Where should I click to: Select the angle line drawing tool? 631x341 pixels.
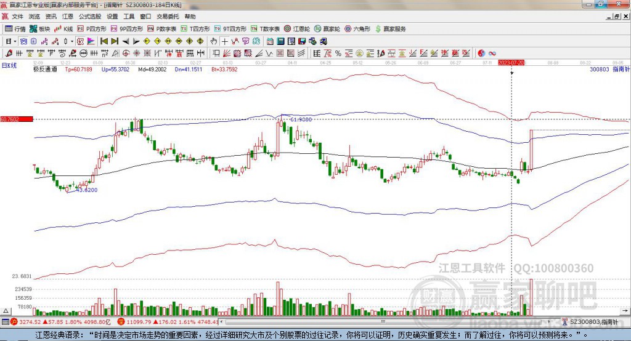click(258, 53)
